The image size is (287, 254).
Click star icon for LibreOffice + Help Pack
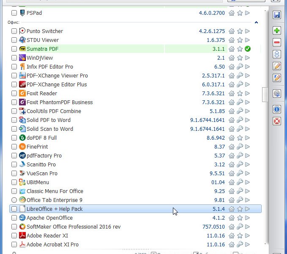pyautogui.click(x=240, y=209)
